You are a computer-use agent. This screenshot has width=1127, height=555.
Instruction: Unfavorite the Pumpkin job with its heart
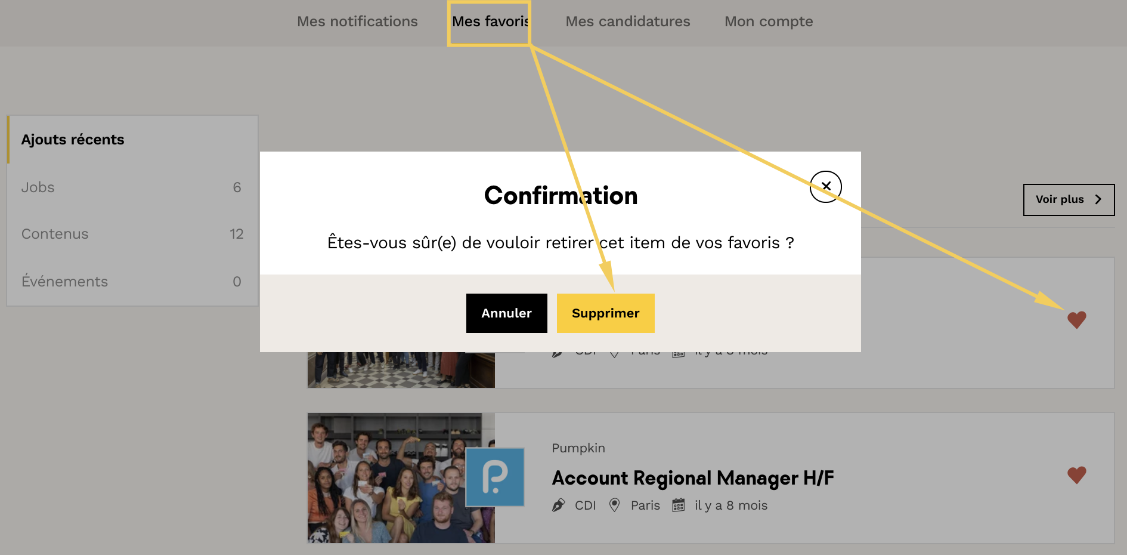click(x=1076, y=475)
